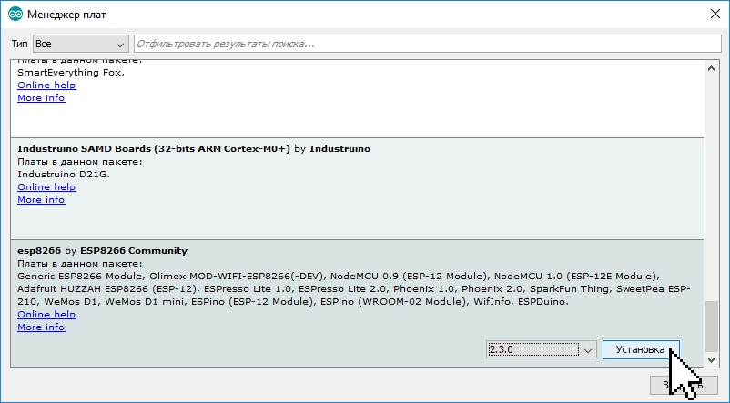The image size is (730, 403).
Task: Open More info for esp8266 package
Action: (x=41, y=327)
